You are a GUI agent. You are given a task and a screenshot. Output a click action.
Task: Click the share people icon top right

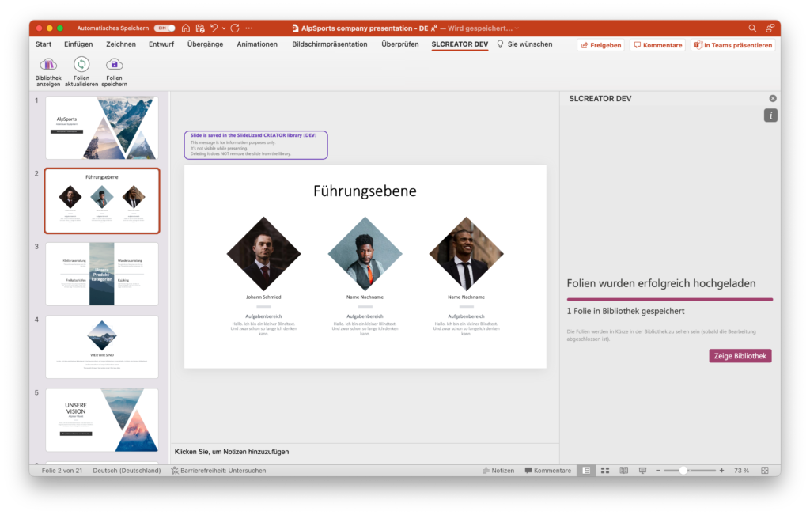coord(770,28)
